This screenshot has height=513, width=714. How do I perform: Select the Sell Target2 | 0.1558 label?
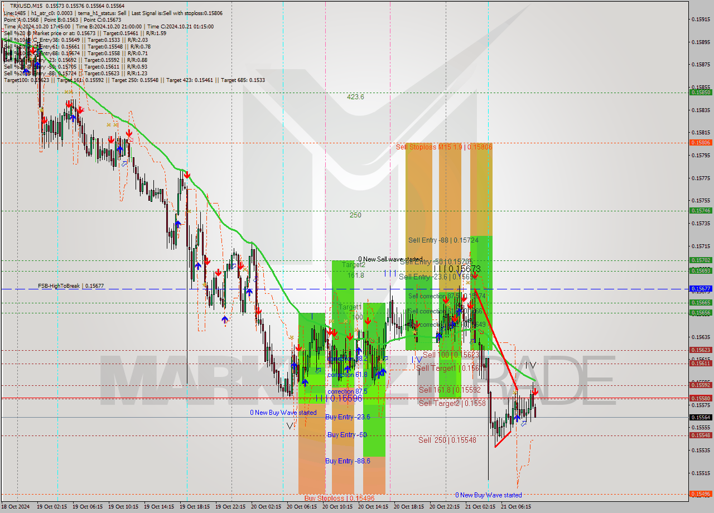(x=452, y=404)
